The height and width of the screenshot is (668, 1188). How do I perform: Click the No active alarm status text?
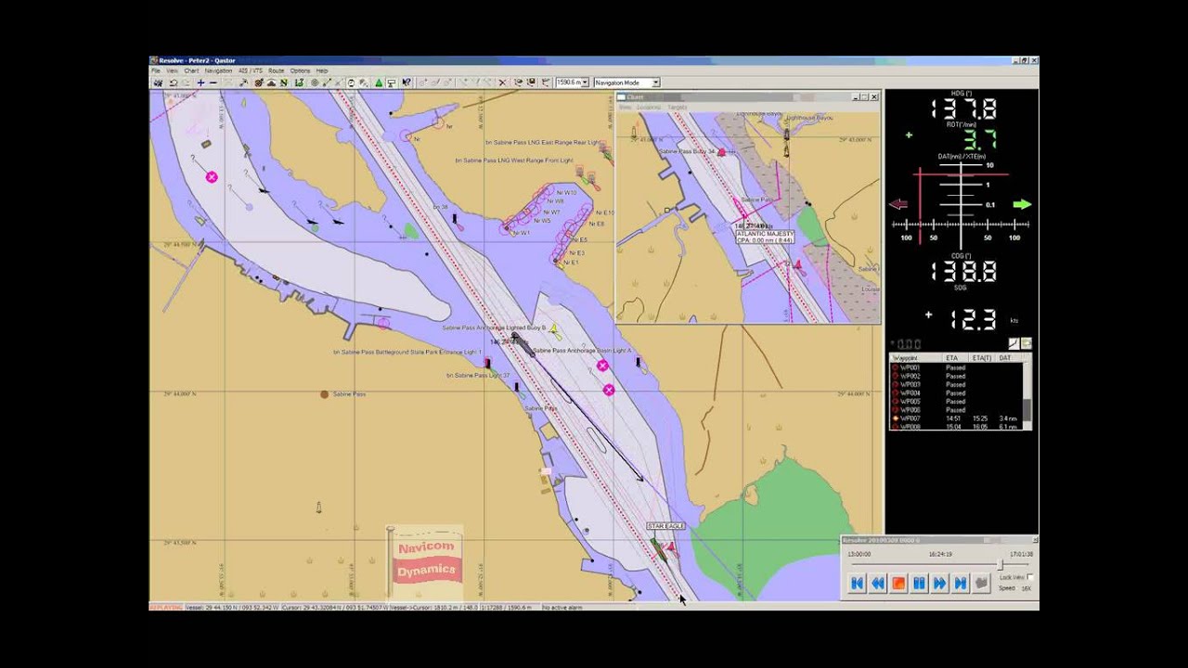pos(562,607)
